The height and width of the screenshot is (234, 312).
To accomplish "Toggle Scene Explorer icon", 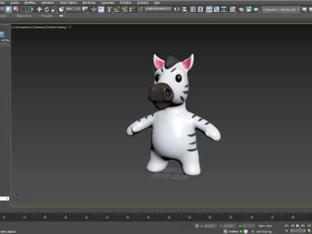I will (193, 9).
